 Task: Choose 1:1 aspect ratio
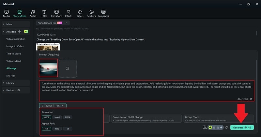click(x=68, y=129)
